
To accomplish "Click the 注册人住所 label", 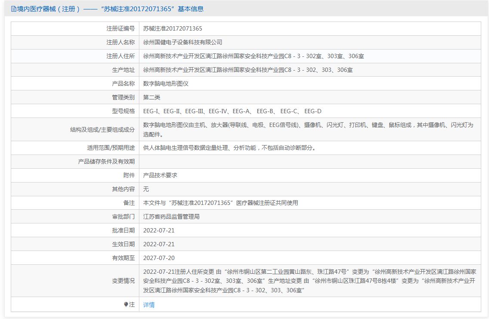I will 121,56.
